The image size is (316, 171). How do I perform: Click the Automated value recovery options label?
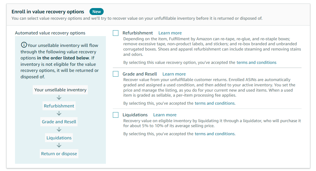50,33
